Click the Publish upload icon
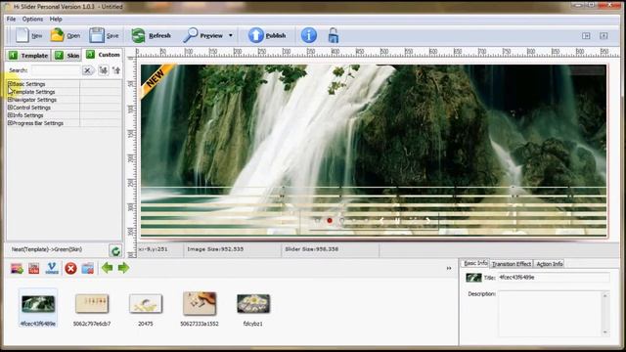Screen dimensions: 626x352 point(256,35)
